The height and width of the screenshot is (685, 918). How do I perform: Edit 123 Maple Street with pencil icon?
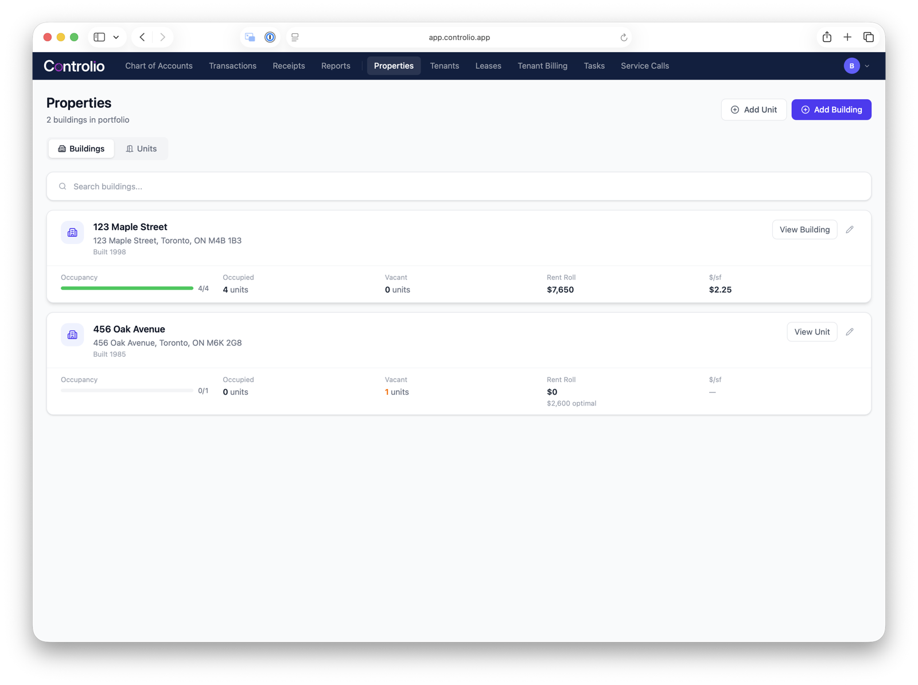point(850,229)
